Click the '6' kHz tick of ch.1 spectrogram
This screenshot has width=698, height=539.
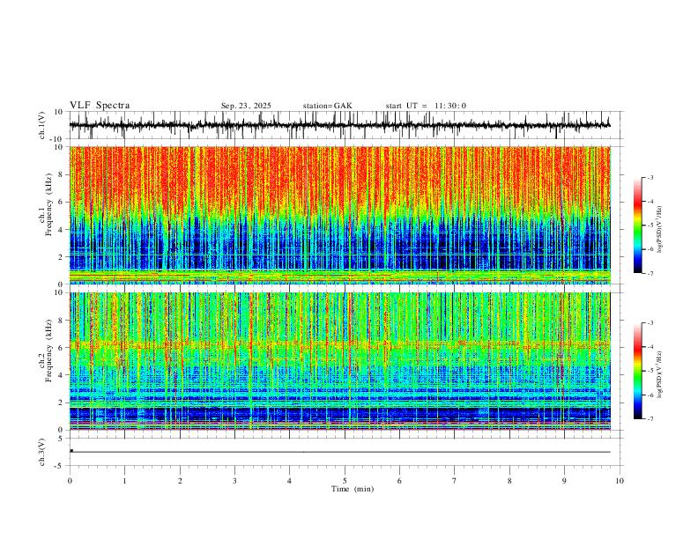61,202
